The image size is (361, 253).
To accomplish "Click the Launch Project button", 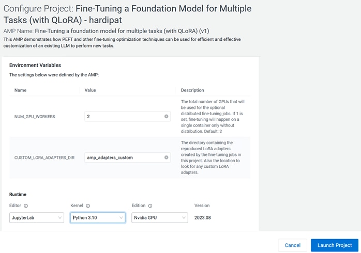I will click(335, 245).
